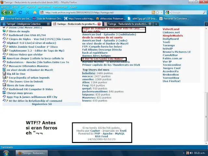Click the RSS feed icon in address bar

click(153, 12)
